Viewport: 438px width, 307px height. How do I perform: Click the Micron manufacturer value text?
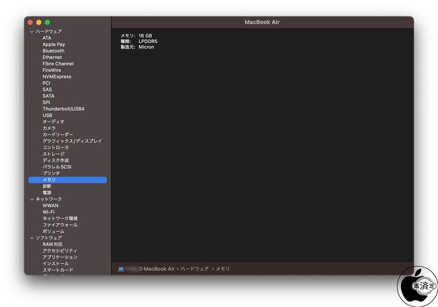click(146, 47)
